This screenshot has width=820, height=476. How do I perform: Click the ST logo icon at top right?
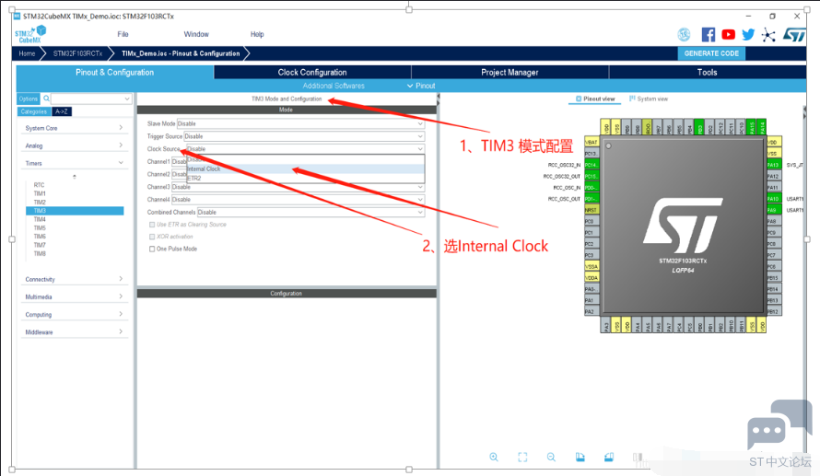pyautogui.click(x=794, y=35)
